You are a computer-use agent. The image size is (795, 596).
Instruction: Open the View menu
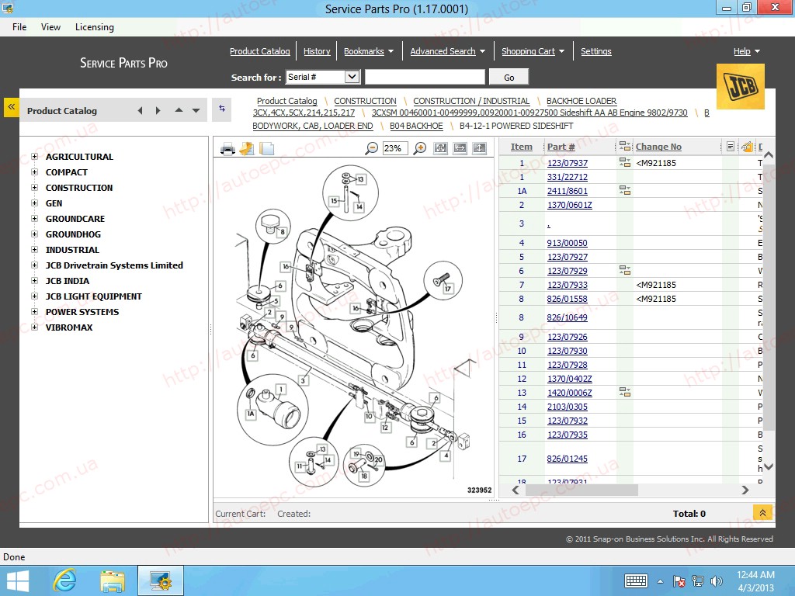[x=50, y=27]
